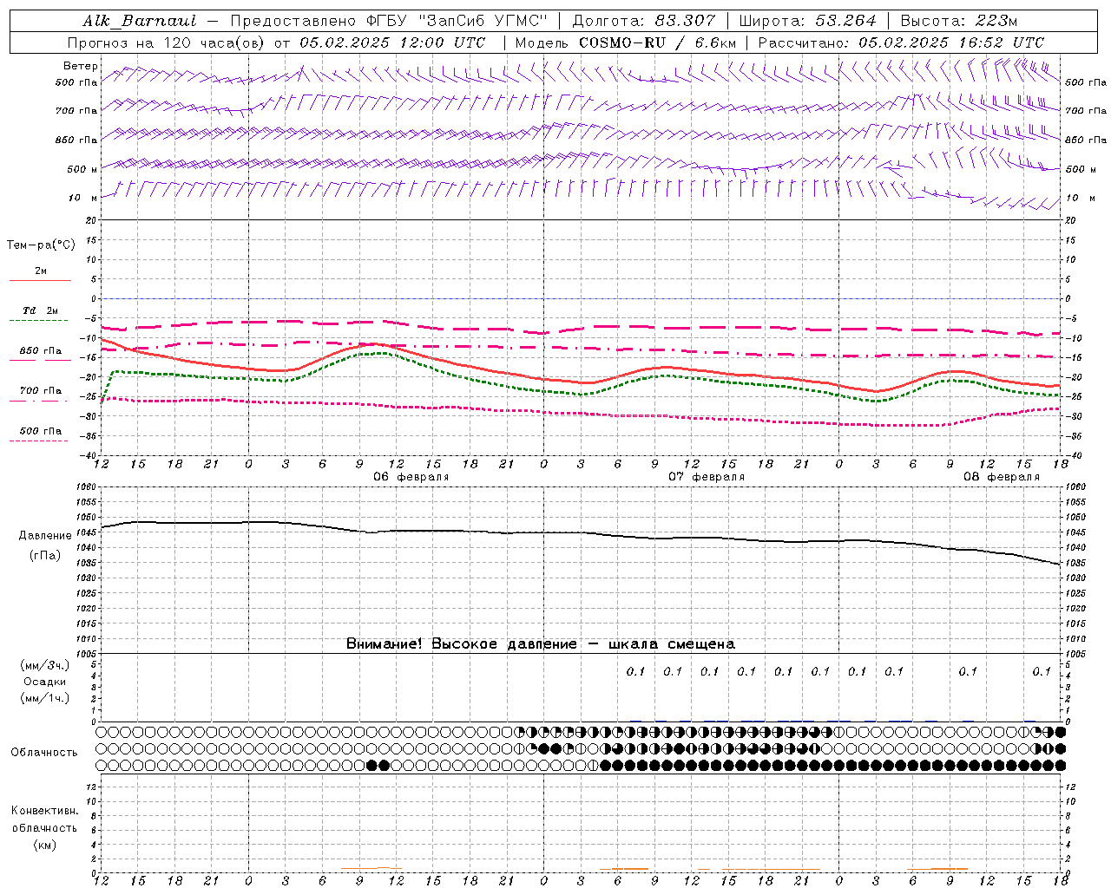Click the '(гПа)' unit label under Давление
This screenshot has width=1111, height=888.
point(45,556)
